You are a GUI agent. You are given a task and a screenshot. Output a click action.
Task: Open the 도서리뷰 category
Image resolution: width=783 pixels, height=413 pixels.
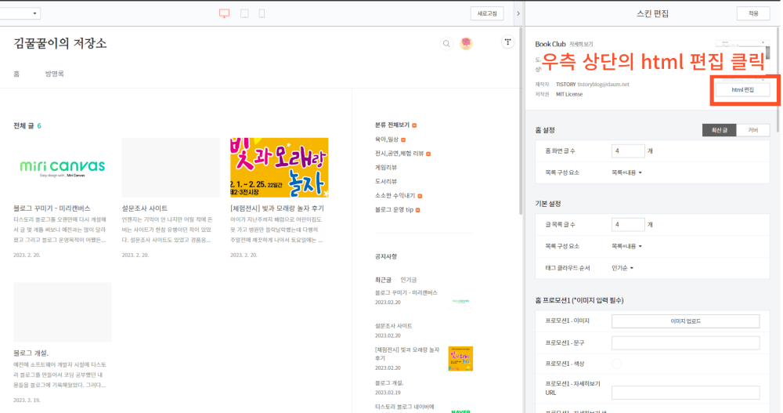[x=386, y=182]
